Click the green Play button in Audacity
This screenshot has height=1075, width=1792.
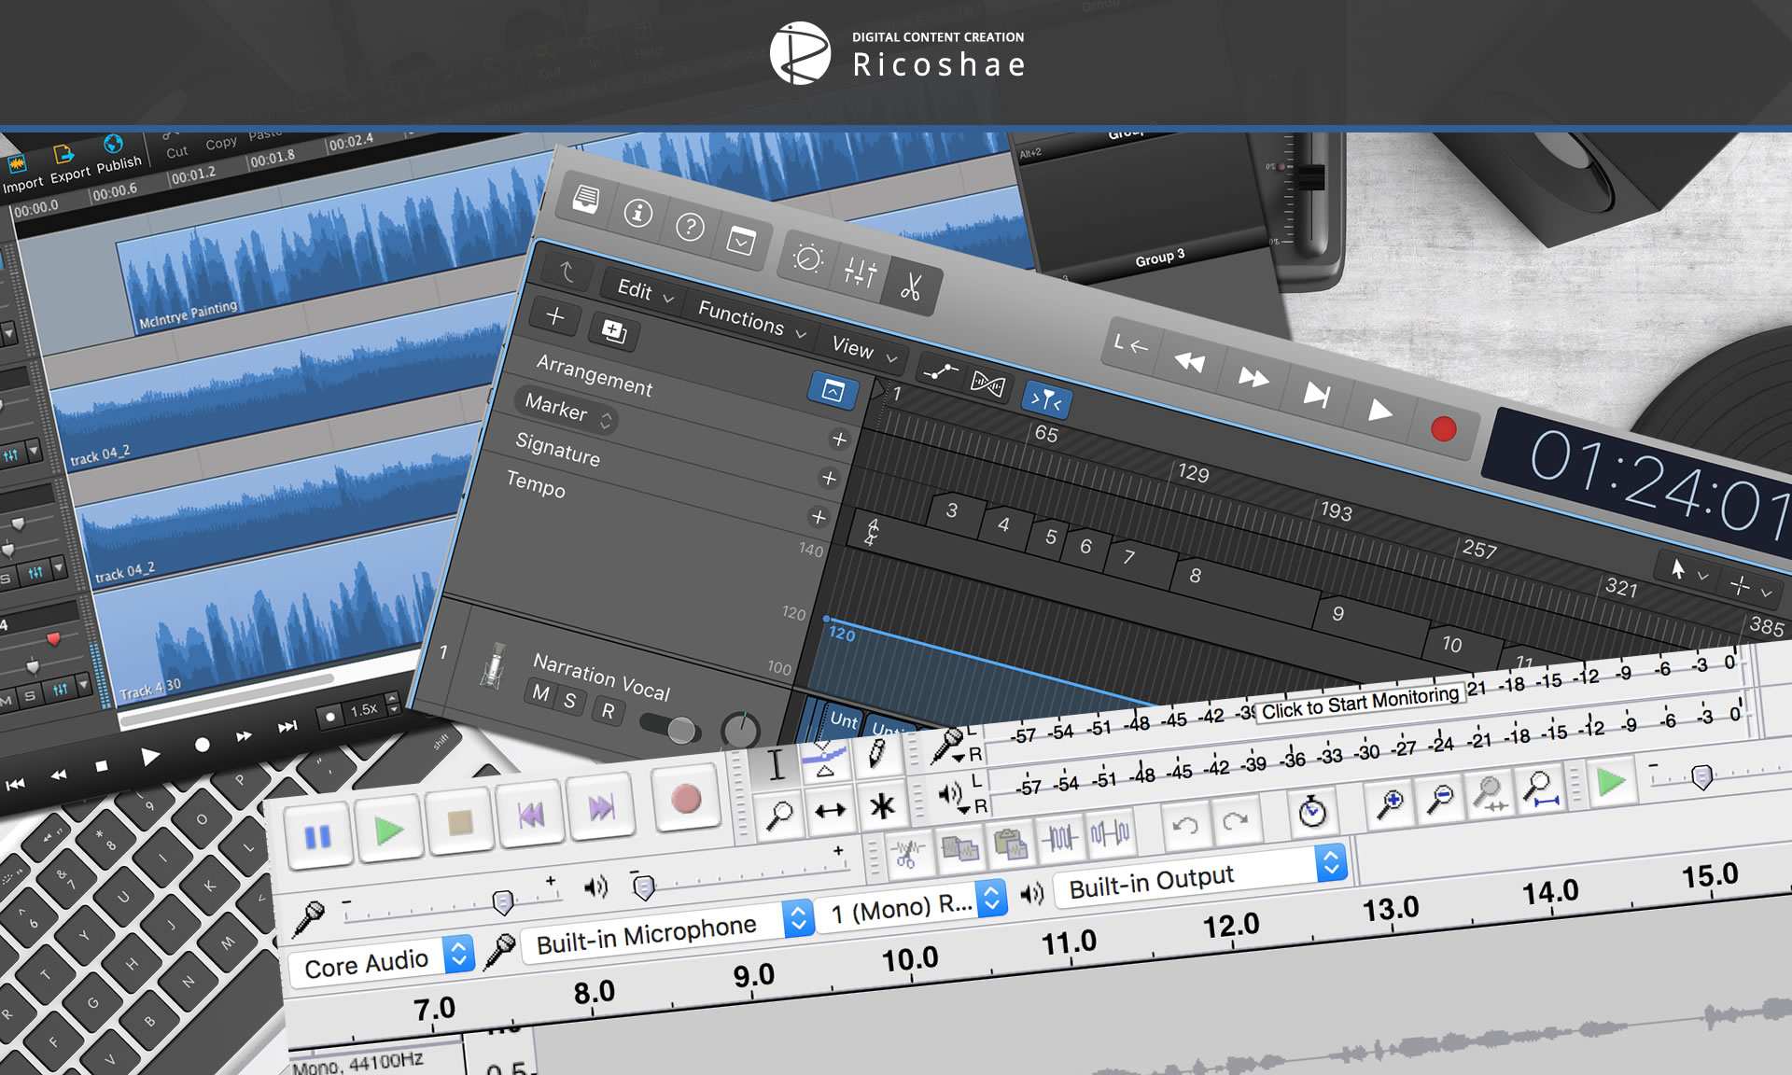[388, 829]
